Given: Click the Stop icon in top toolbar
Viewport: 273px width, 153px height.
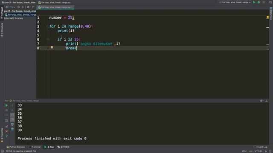Looking at the screenshot, I should point(264,3).
